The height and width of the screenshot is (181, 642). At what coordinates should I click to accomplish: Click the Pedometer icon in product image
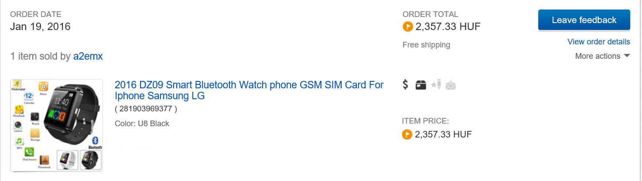coord(17,84)
